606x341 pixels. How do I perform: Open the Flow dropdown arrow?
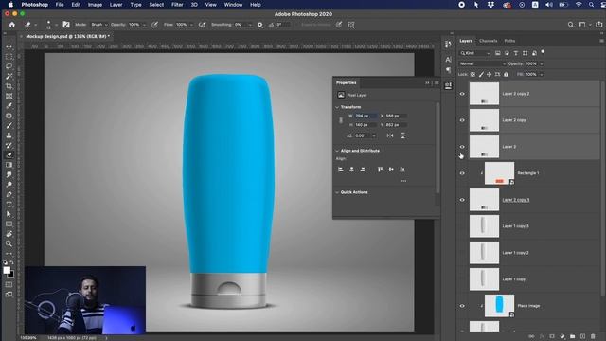(191, 25)
